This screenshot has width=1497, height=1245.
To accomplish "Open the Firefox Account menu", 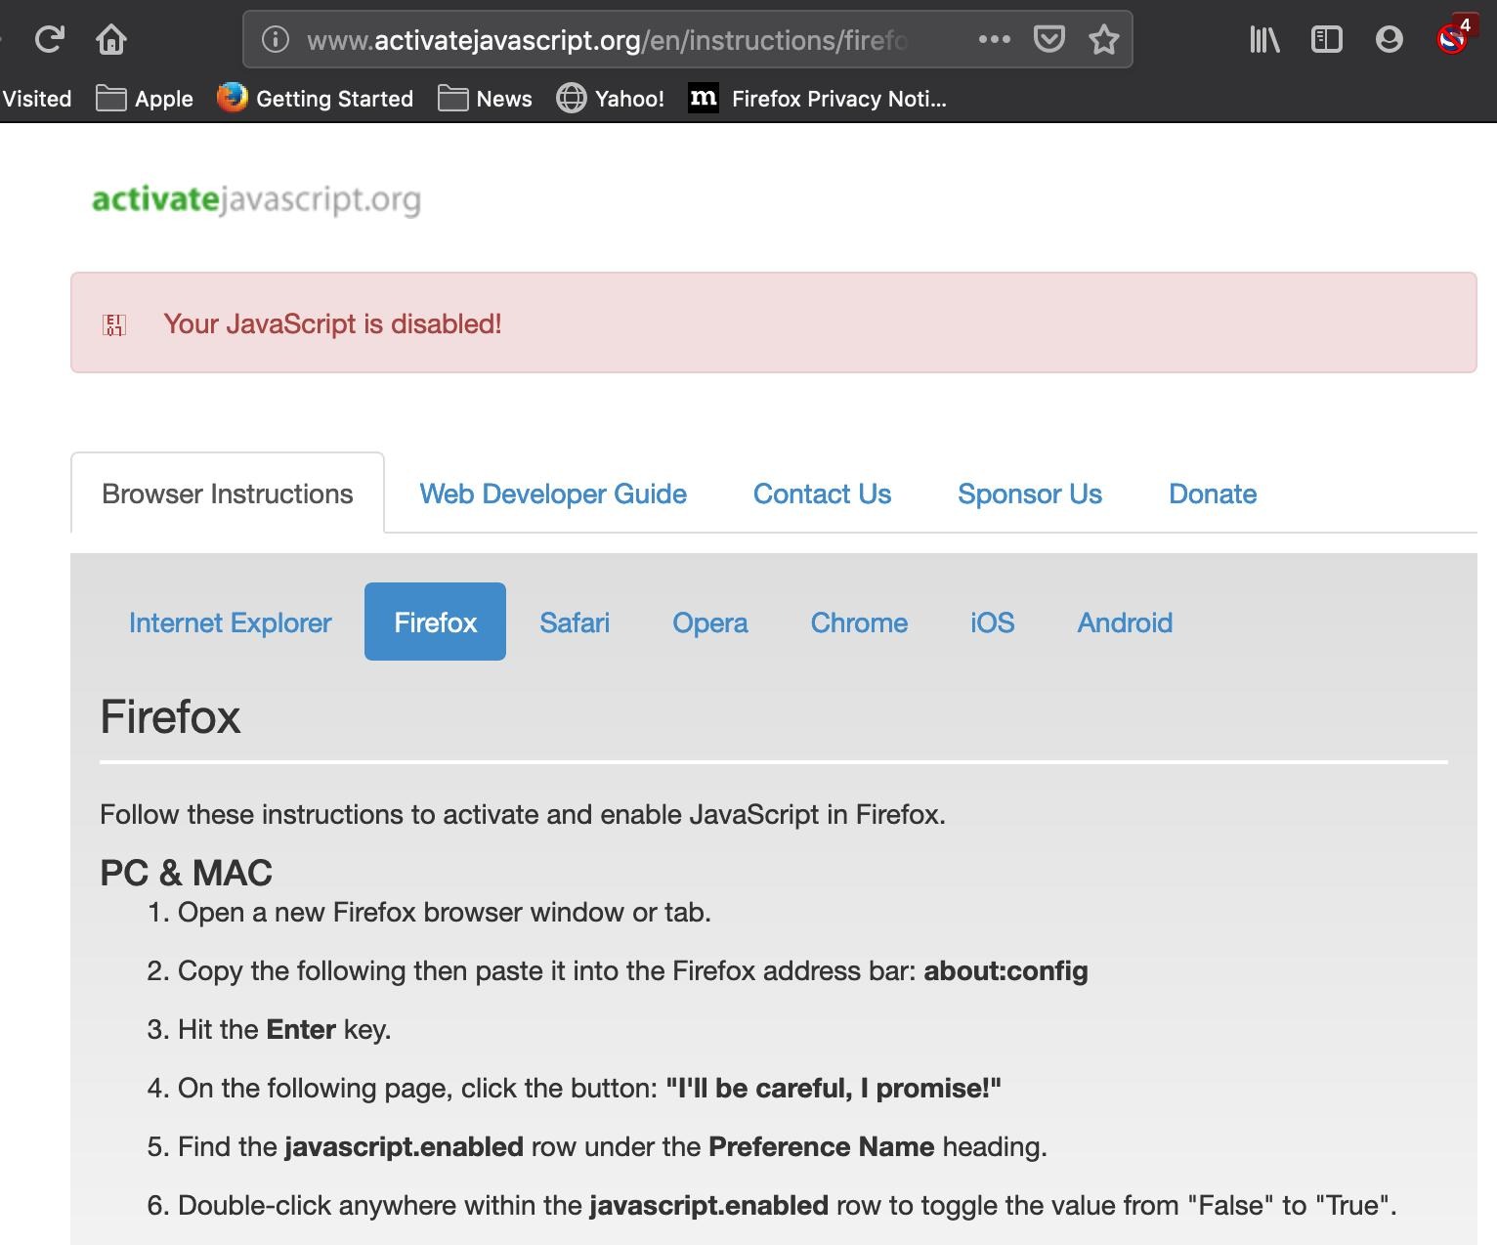I will coord(1389,39).
